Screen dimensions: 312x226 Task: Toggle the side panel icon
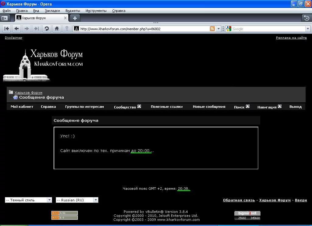[x=4, y=18]
